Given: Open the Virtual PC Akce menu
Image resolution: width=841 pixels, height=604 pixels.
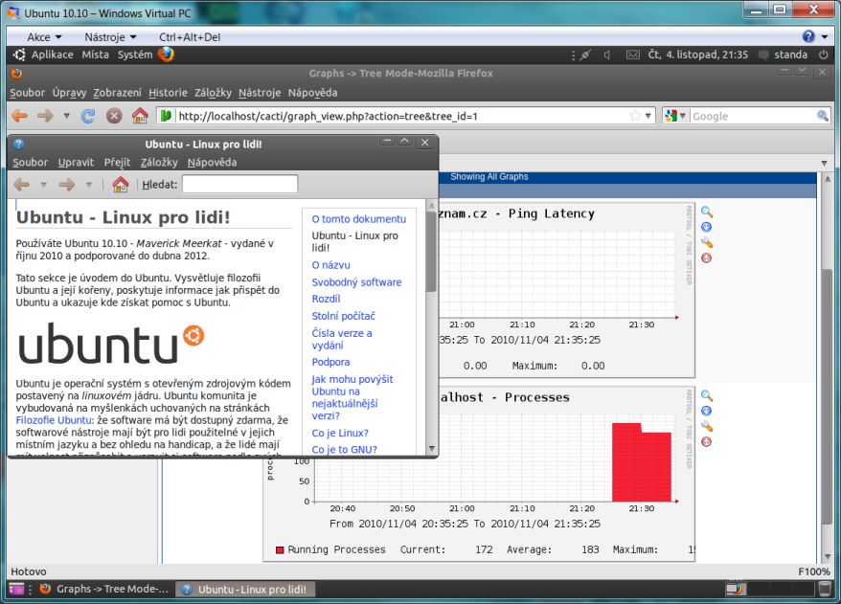Looking at the screenshot, I should coord(44,37).
